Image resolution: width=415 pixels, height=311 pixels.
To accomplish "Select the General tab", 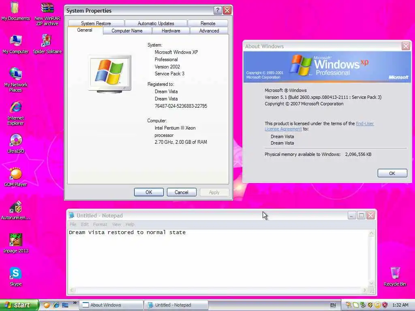I will coord(85,30).
